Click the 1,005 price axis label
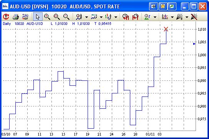 (202, 42)
